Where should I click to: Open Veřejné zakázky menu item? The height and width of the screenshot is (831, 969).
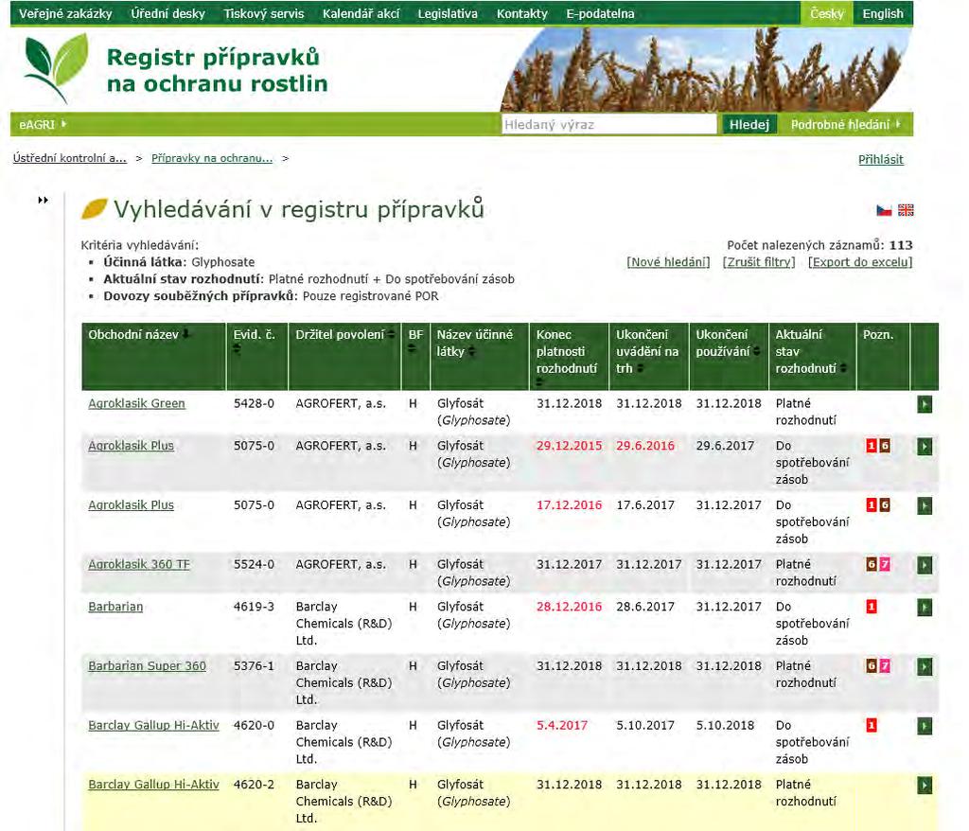[65, 13]
